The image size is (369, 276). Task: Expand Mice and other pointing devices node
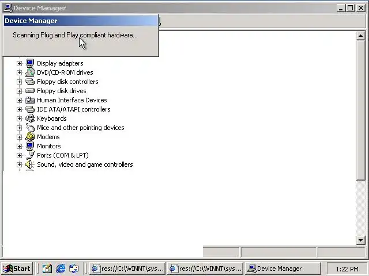coord(19,128)
